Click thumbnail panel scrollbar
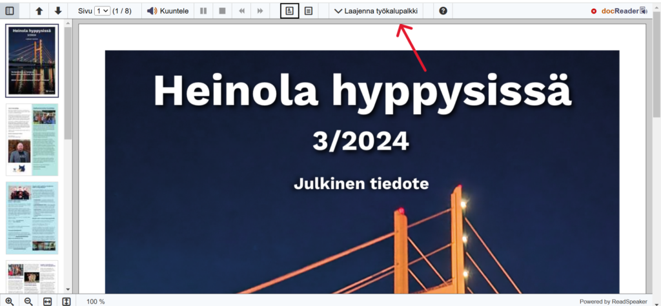The height and width of the screenshot is (306, 661). click(x=68, y=83)
